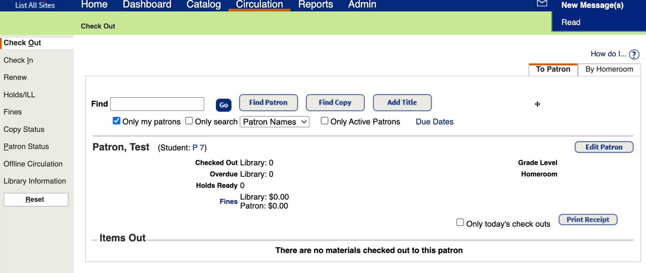This screenshot has height=273, width=646.
Task: Enable the Only search checkbox
Action: pos(189,121)
